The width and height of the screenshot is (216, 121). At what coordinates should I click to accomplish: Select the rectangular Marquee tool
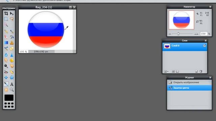click(x=6, y=19)
